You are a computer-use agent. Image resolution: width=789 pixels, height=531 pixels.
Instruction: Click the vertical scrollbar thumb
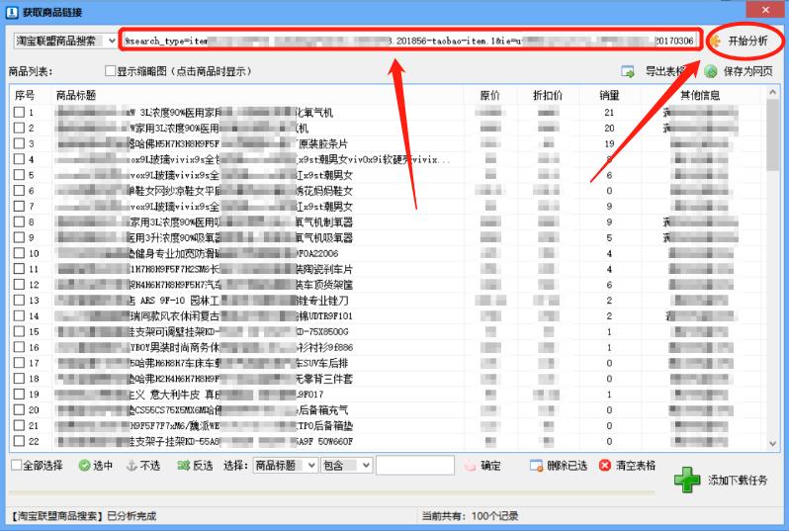[x=773, y=134]
